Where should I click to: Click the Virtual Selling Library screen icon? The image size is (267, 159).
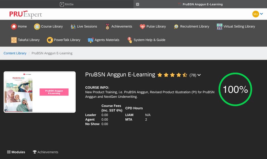(219, 27)
